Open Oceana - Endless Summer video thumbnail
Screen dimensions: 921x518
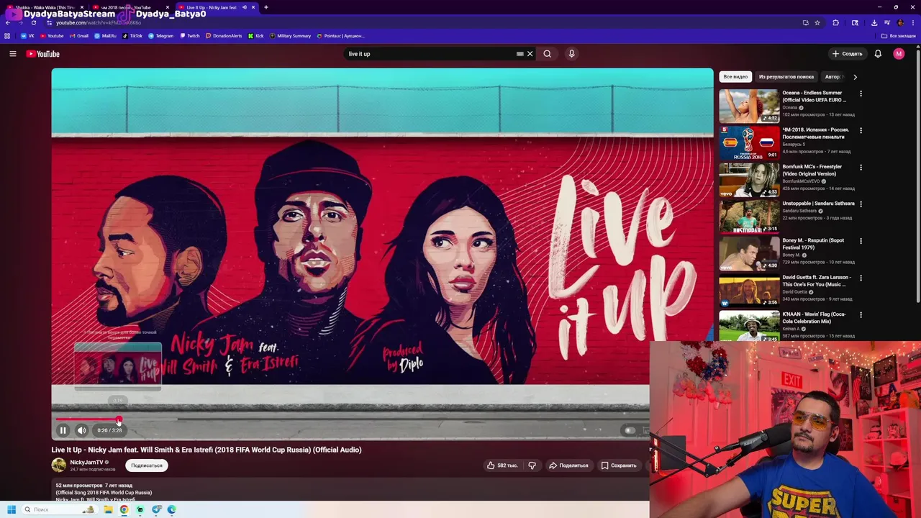pyautogui.click(x=749, y=106)
